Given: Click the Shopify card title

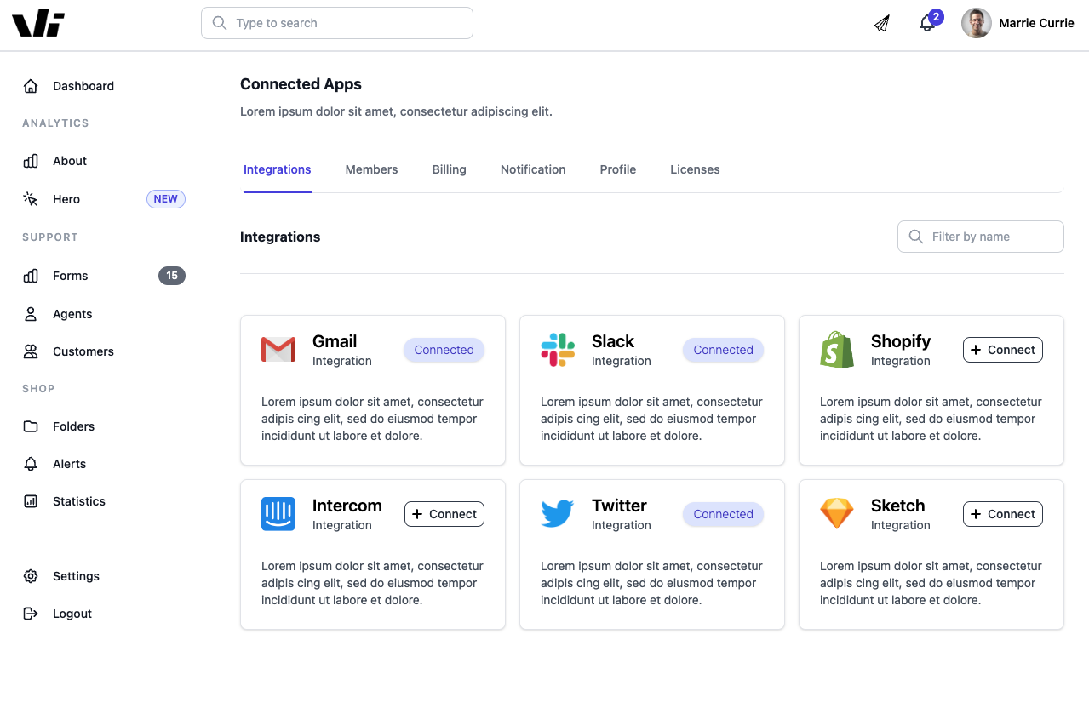Looking at the screenshot, I should [901, 341].
